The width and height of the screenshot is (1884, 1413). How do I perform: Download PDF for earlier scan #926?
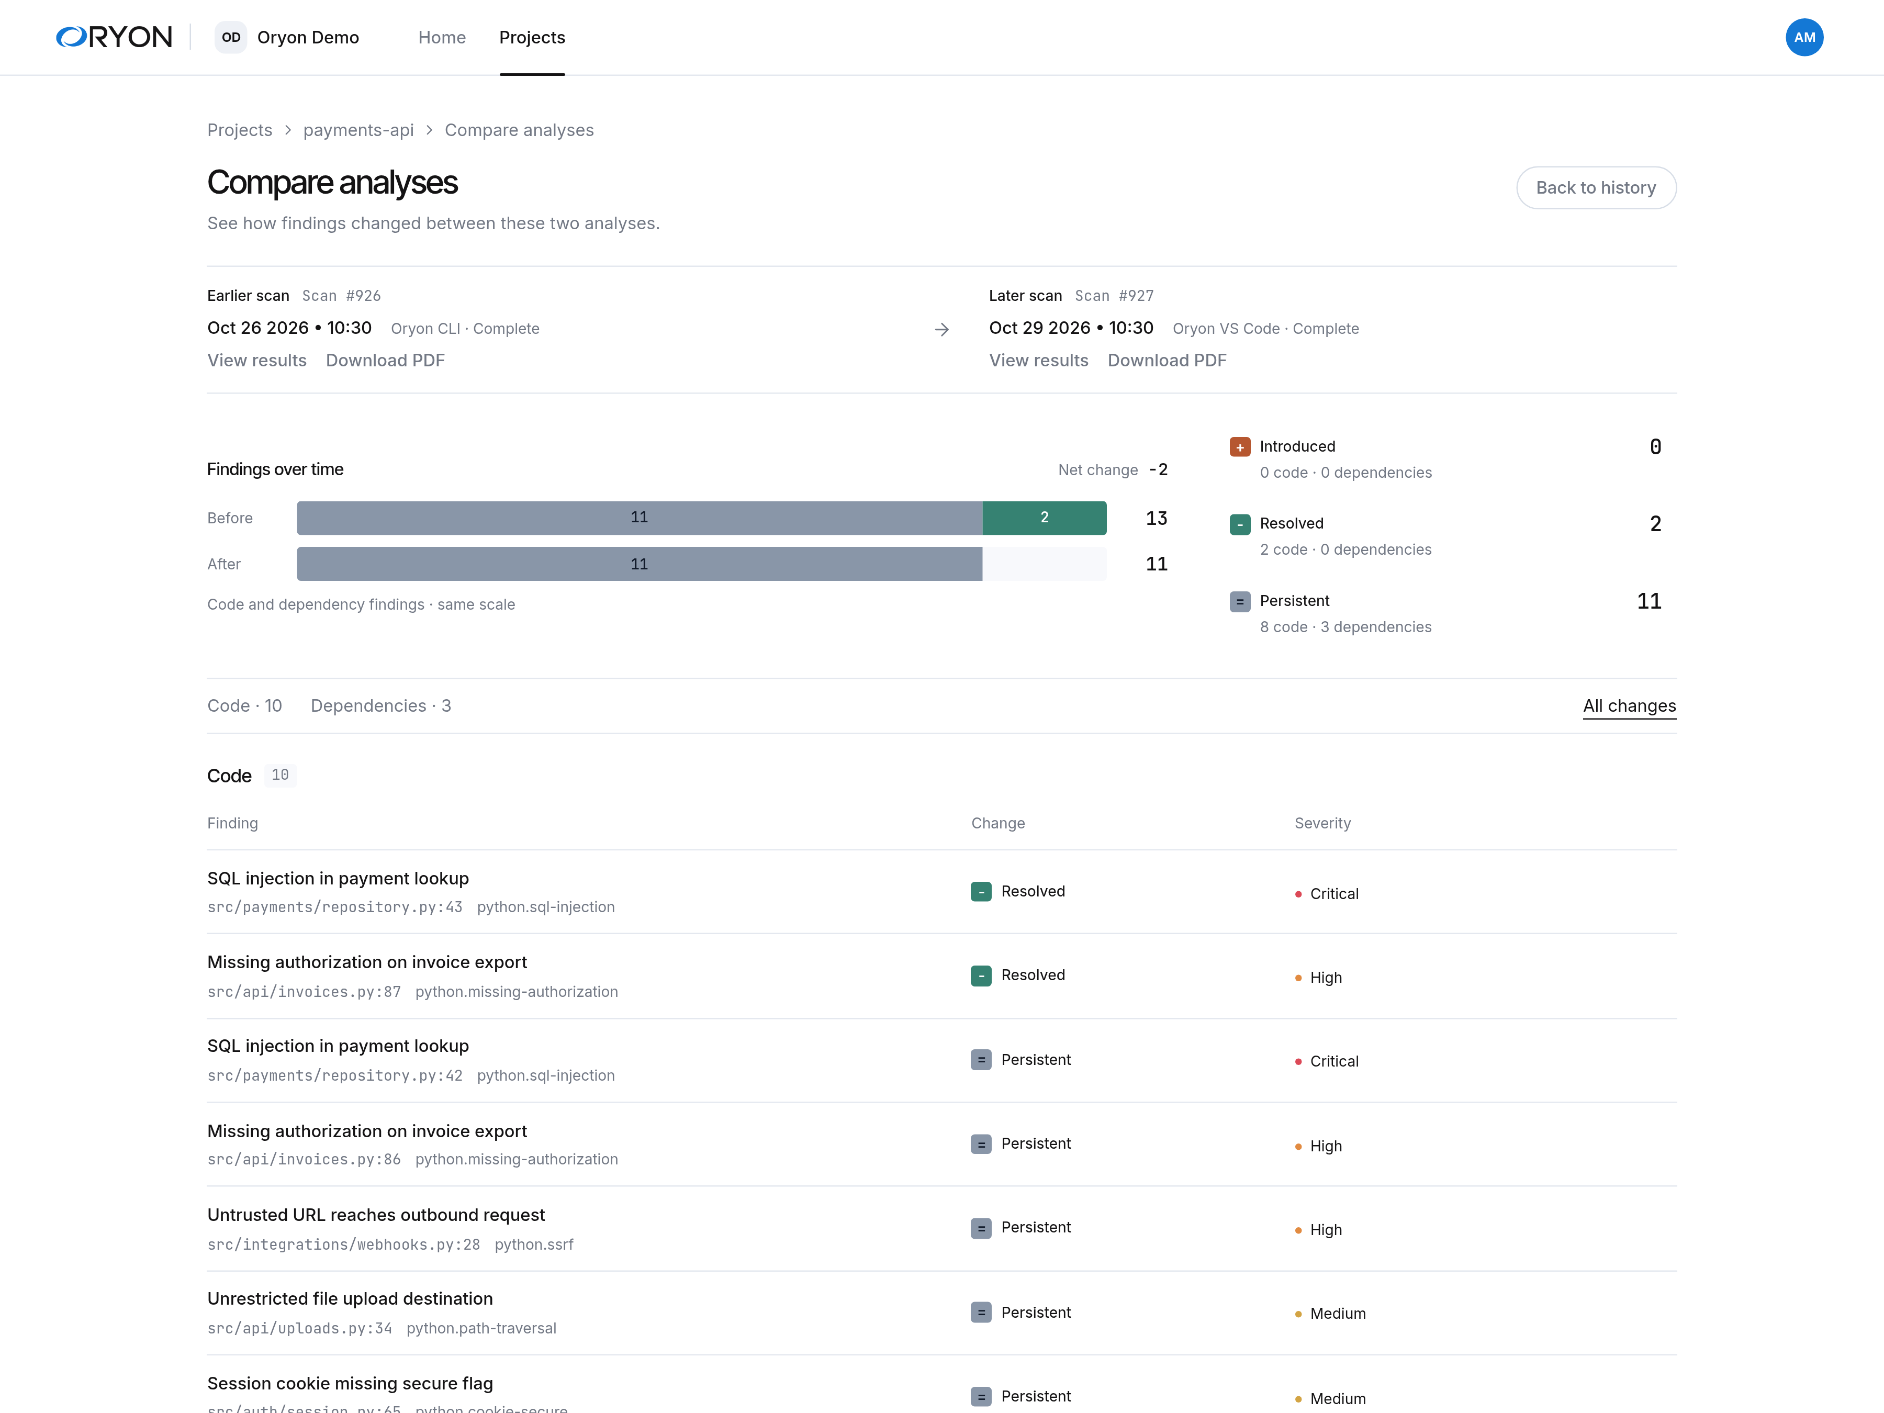(385, 360)
